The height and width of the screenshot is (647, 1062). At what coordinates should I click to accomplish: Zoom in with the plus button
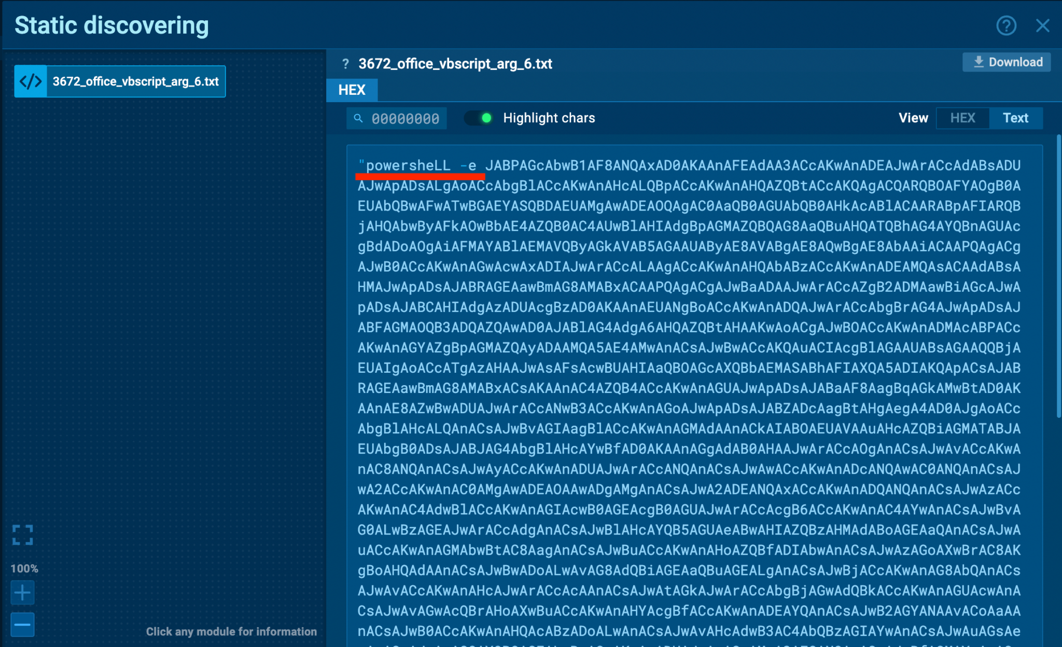pos(22,593)
